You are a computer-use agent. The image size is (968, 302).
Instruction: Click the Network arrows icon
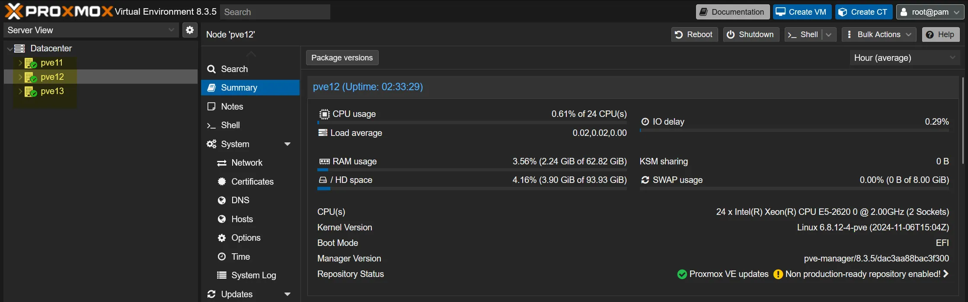(x=222, y=163)
